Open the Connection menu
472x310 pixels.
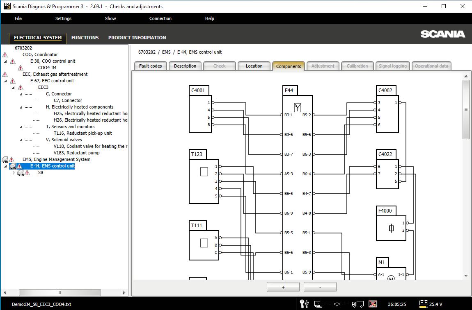click(160, 18)
